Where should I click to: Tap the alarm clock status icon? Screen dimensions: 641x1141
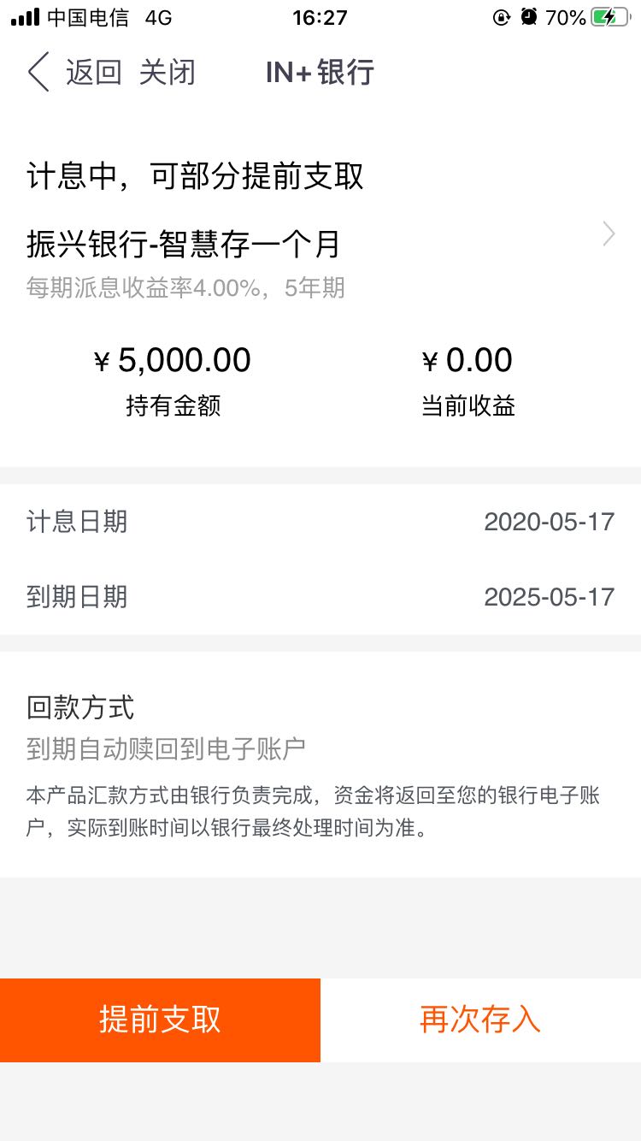pyautogui.click(x=529, y=17)
